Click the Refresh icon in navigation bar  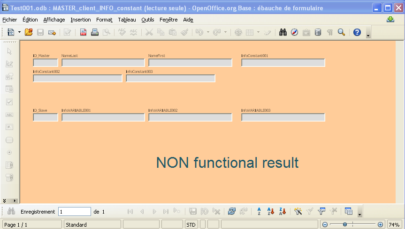tap(231, 211)
